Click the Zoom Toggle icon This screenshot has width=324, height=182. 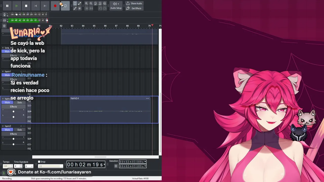pyautogui.click(x=105, y=4)
